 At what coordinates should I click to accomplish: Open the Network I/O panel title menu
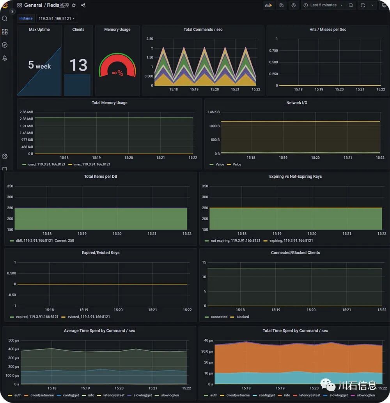[x=297, y=103]
